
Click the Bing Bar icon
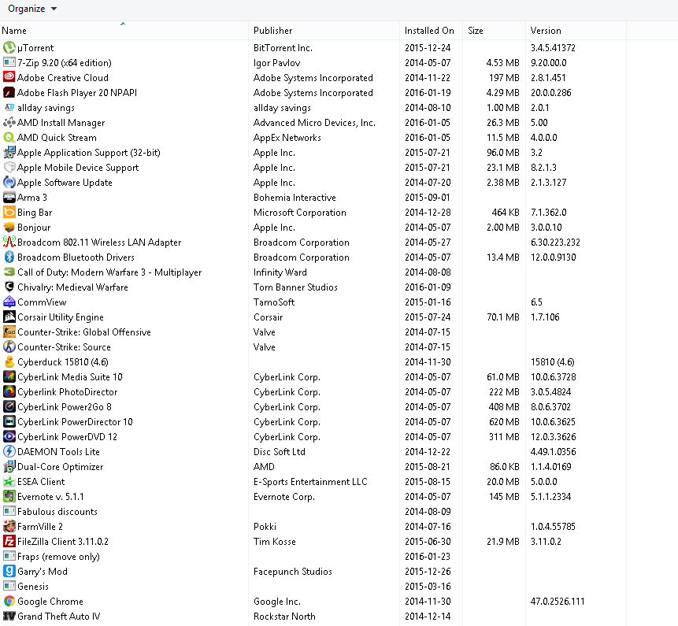[9, 213]
